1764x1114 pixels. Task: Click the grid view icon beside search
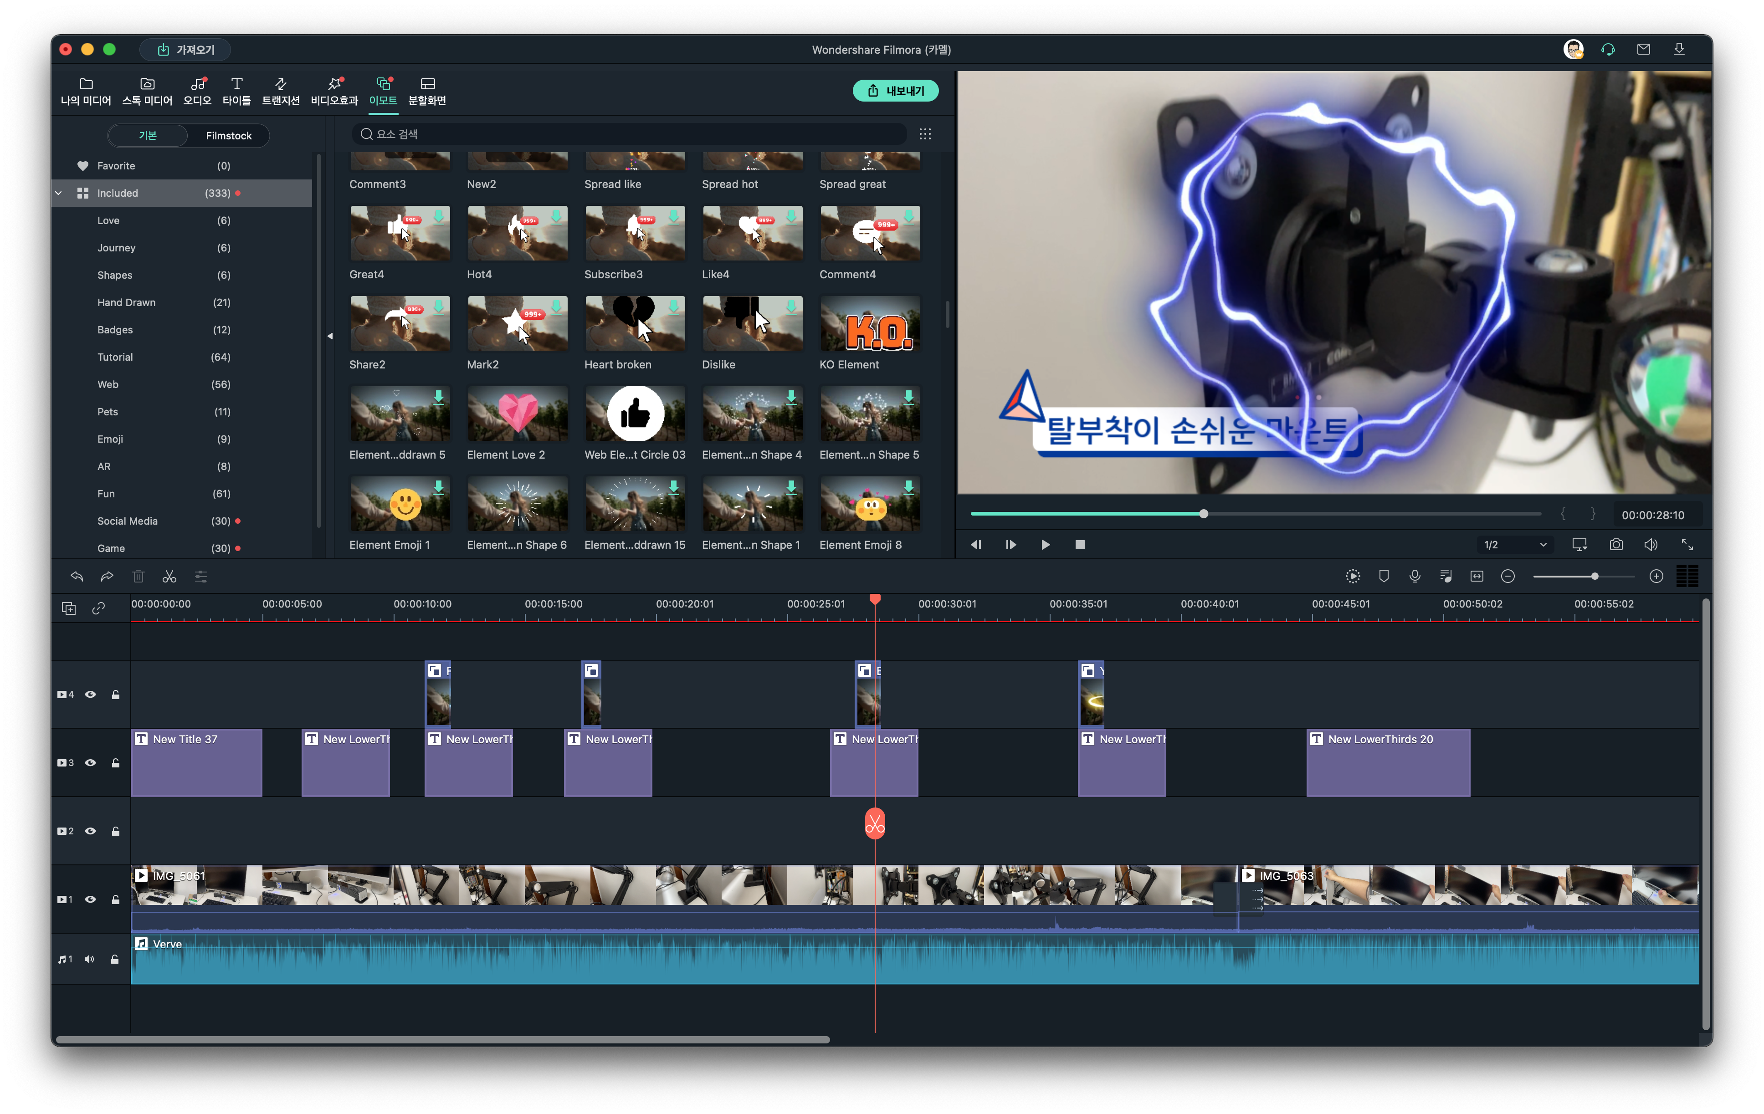[925, 134]
